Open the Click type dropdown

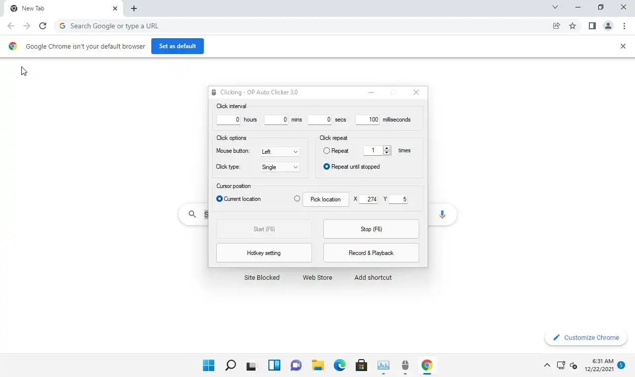[280, 167]
